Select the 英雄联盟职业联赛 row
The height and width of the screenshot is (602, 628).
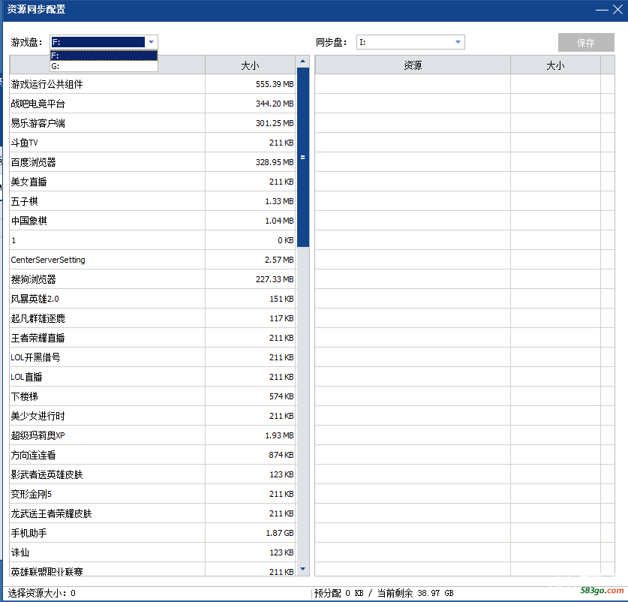(x=152, y=570)
